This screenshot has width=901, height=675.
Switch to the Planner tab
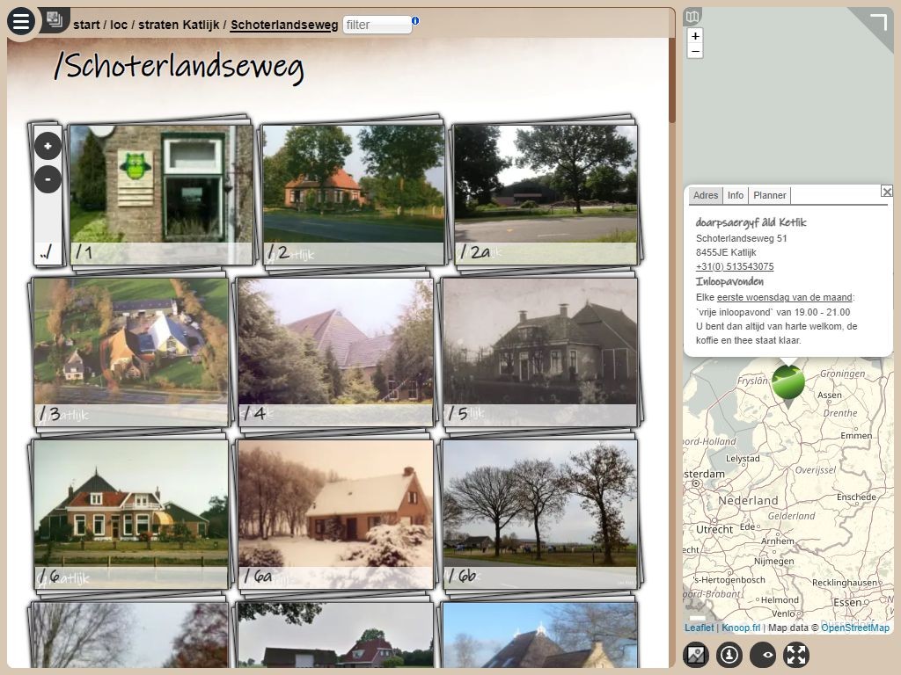(769, 195)
